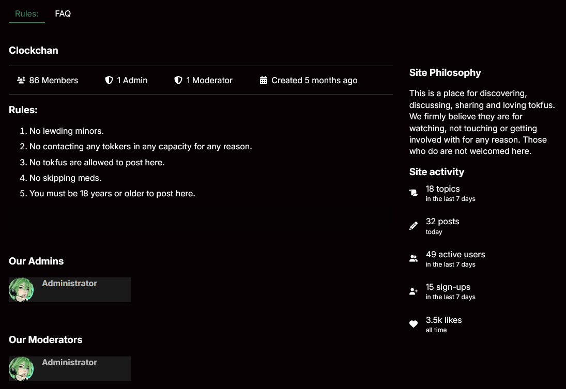Image resolution: width=566 pixels, height=389 pixels.
Task: Open the Administrator profile under Our Admins
Action: (69, 284)
